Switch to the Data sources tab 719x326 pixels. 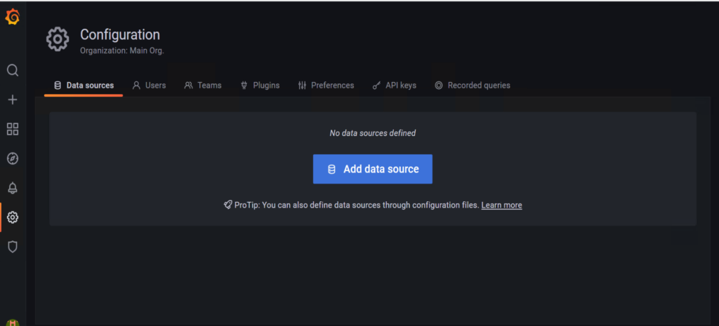(x=84, y=86)
